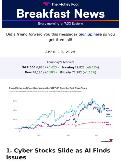Click the CrowdStrike and Cloudflare chart title
Viewport: 121px width, 161px height.
click(48, 88)
